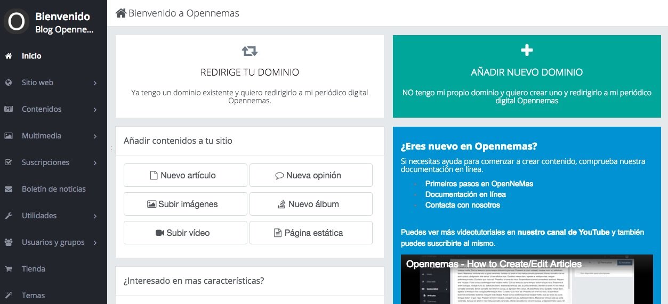Open the Documentación en línea link
Viewport: 668px width, 304px height.
465,194
